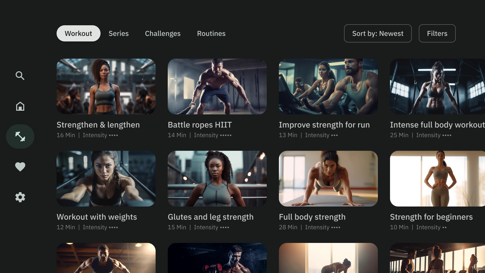This screenshot has height=273, width=485.
Task: Select the home icon in sidebar
Action: [20, 106]
